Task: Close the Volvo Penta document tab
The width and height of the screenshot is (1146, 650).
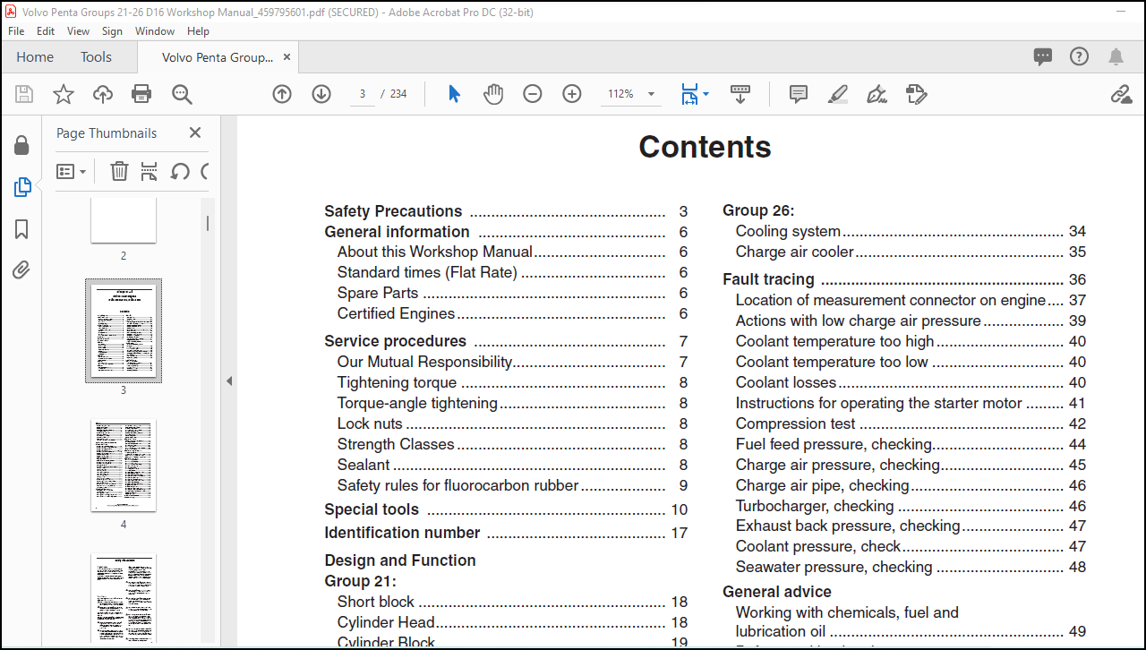Action: point(286,57)
